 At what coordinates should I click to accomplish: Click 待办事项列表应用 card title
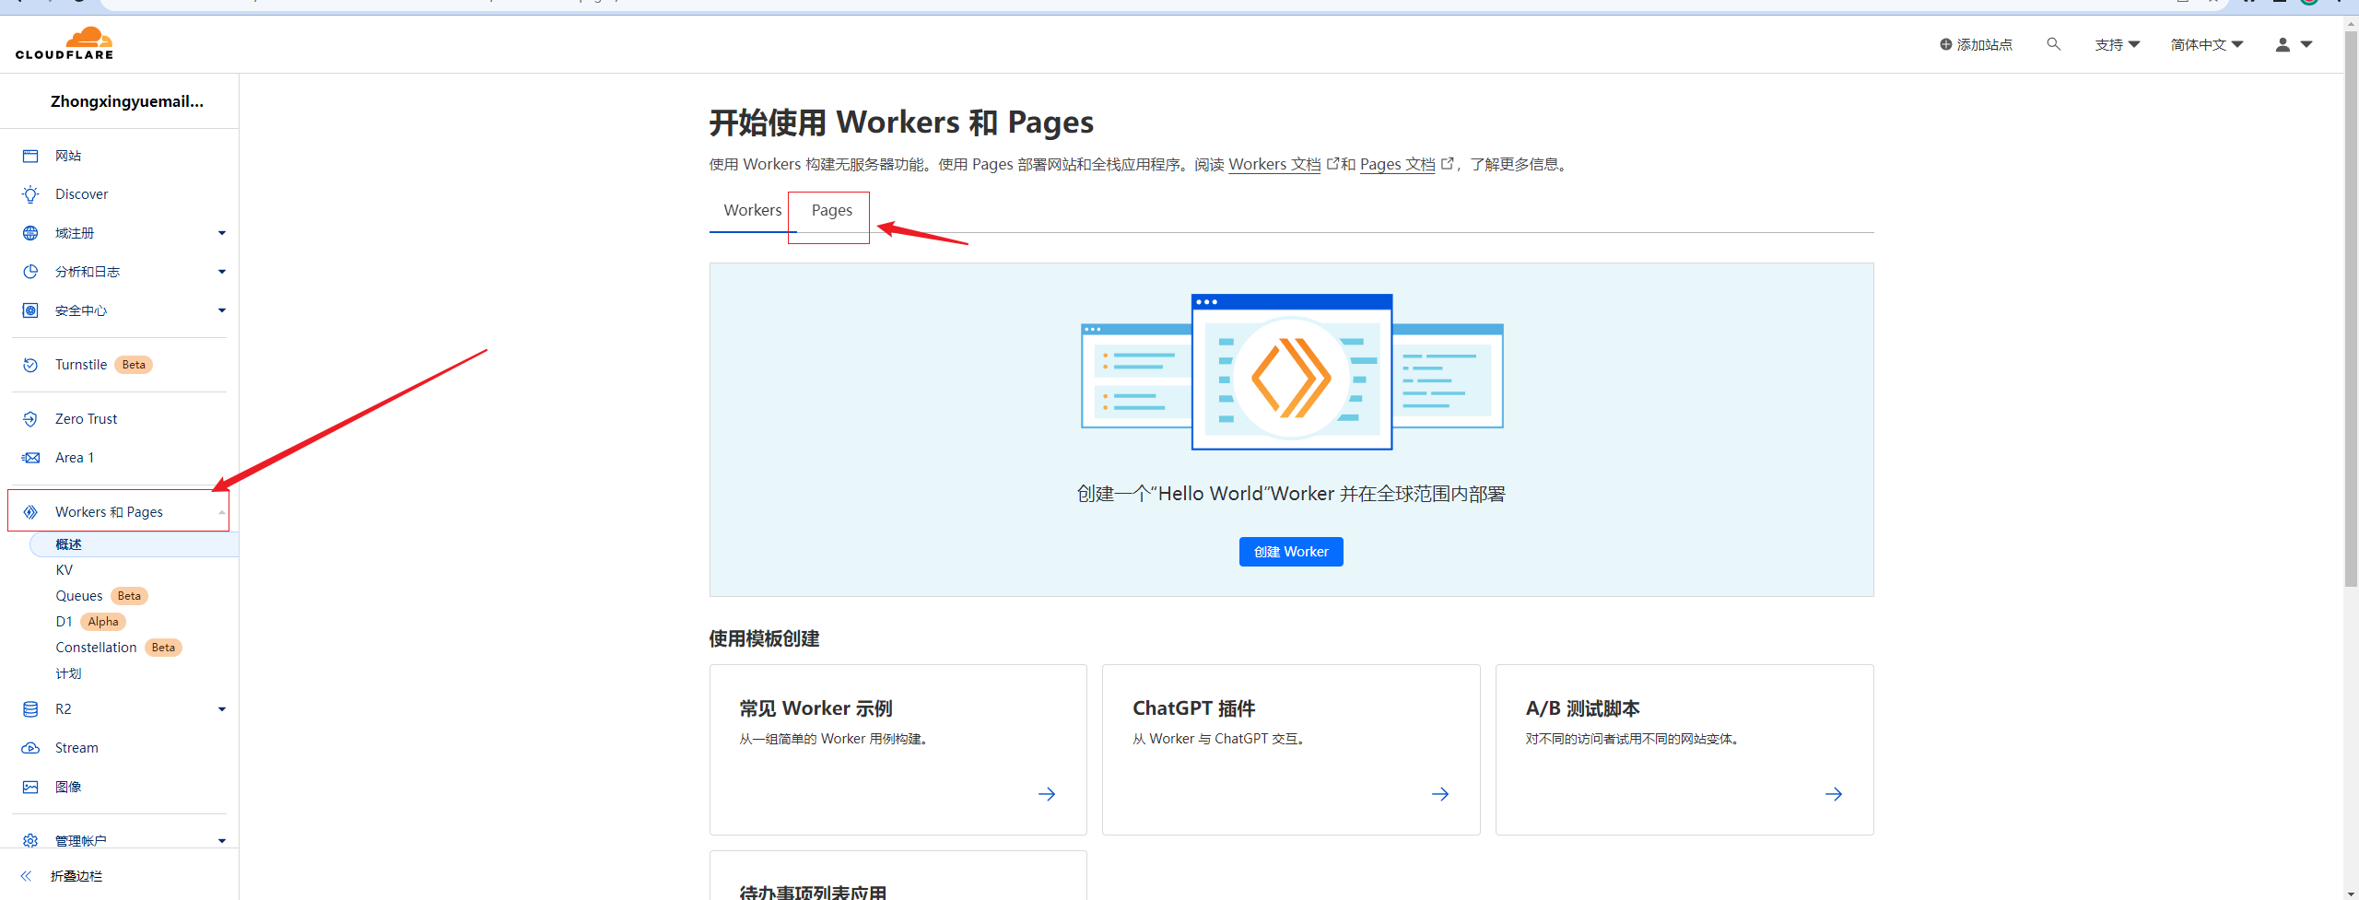click(x=813, y=892)
